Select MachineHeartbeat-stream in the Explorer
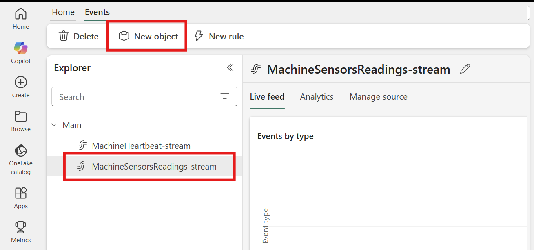Viewport: 534px width, 250px height. coord(134,146)
